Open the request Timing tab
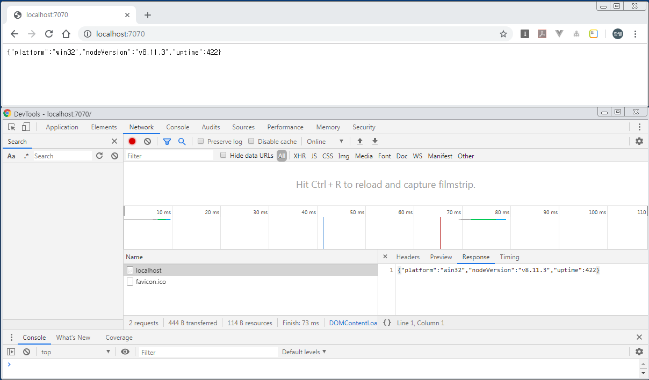This screenshot has width=649, height=380. 509,257
